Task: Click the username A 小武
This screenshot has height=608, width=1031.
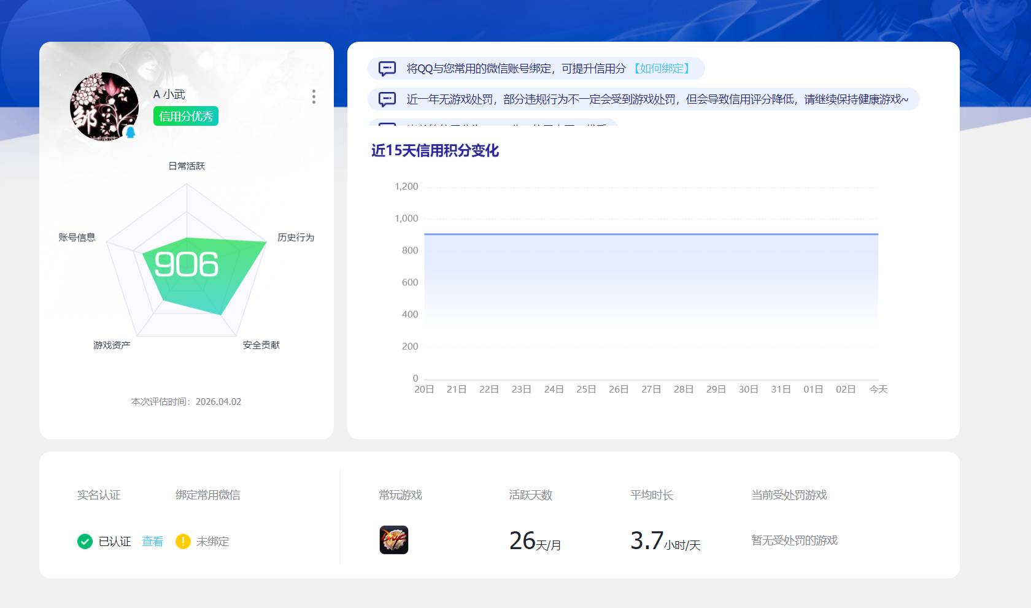Action: pos(170,95)
